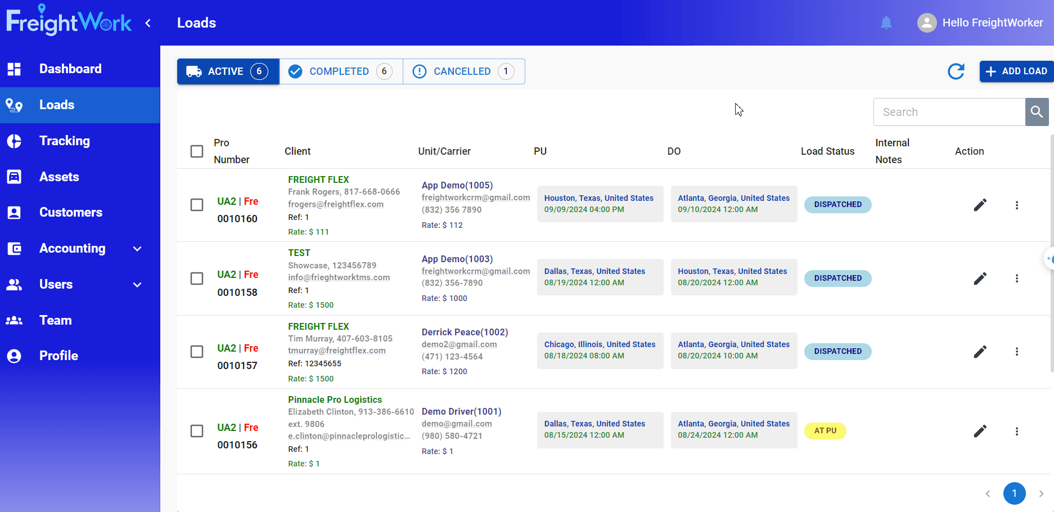1054x512 pixels.
Task: Open the Tracking page icon in sidebar
Action: [x=14, y=141]
